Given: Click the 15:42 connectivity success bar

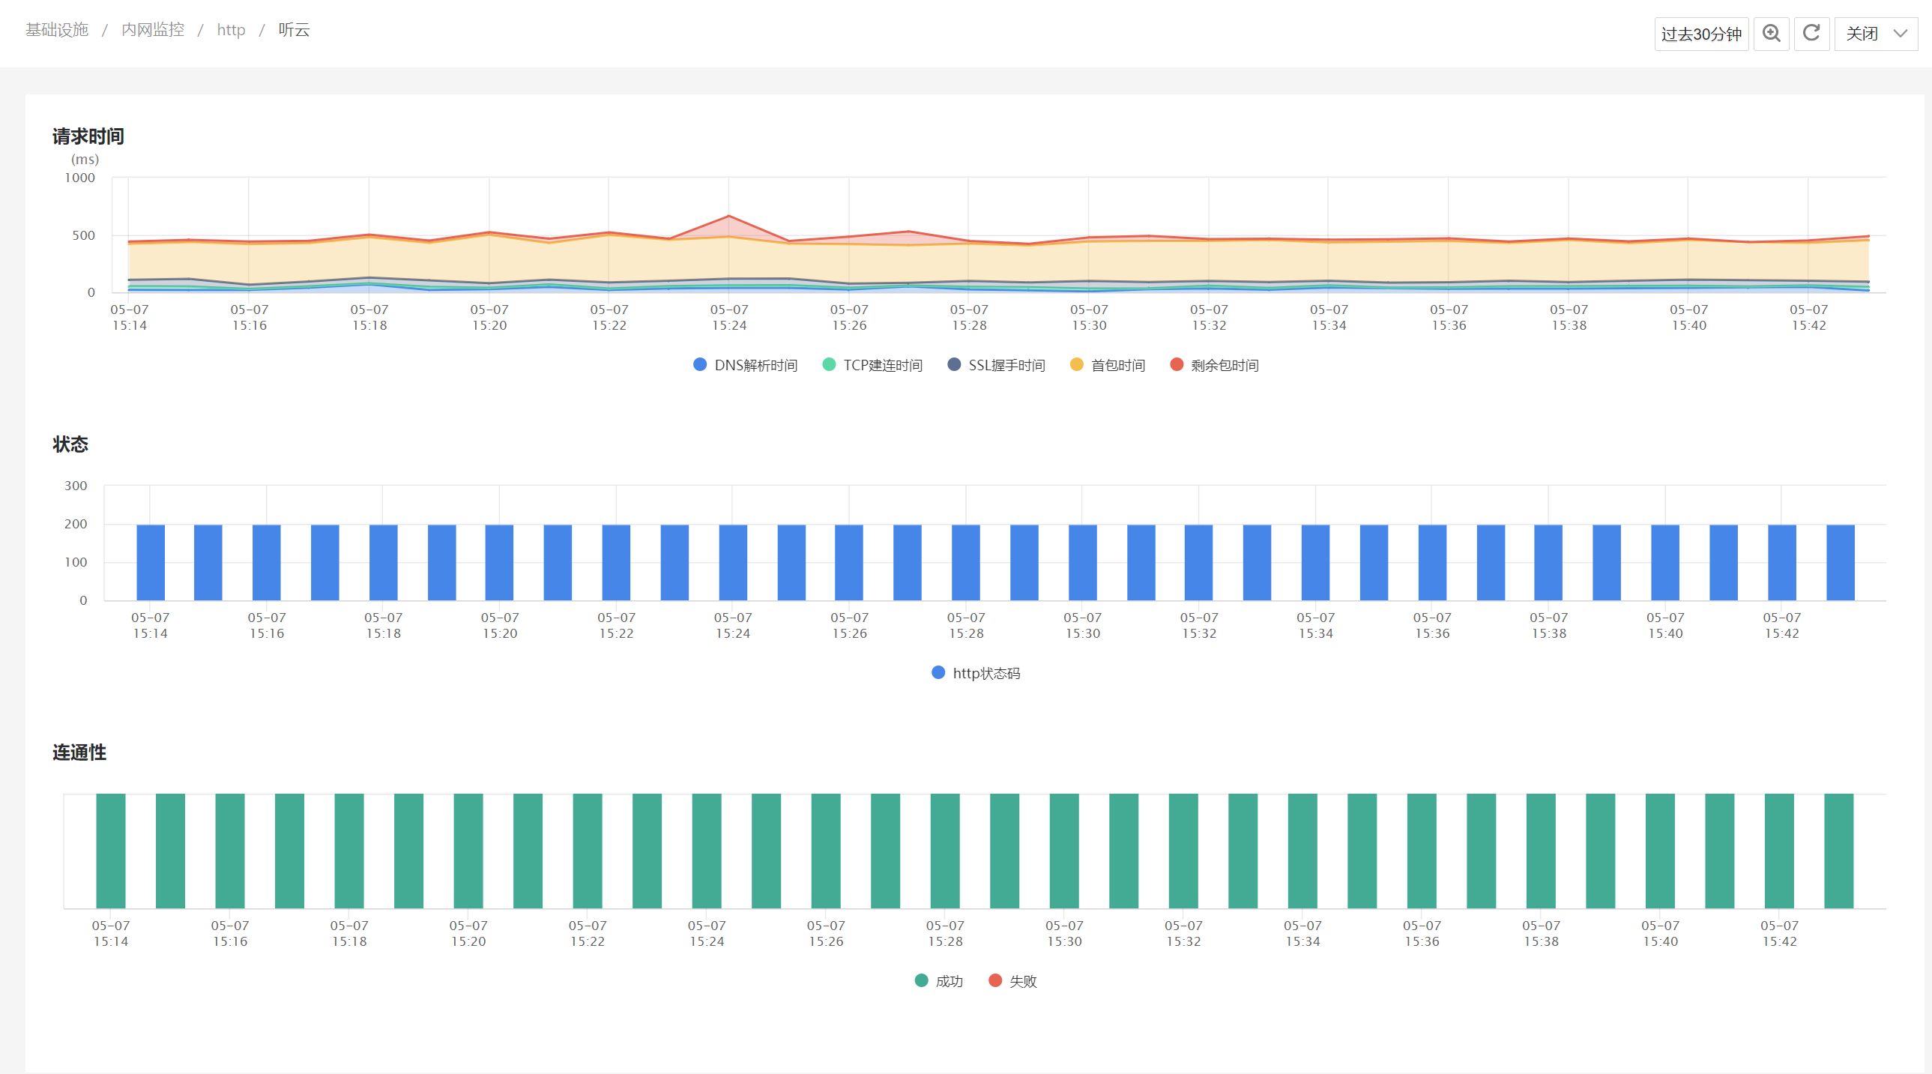Looking at the screenshot, I should coord(1780,851).
